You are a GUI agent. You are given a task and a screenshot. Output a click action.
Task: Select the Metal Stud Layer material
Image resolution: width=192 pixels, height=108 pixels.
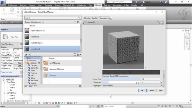point(52,43)
